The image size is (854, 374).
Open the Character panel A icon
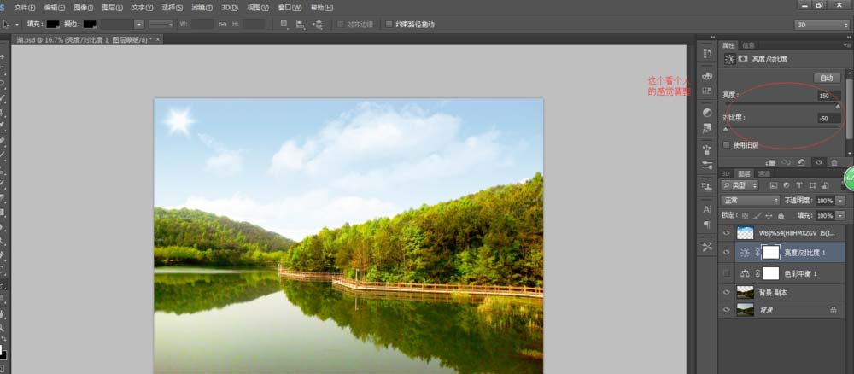[x=707, y=209]
